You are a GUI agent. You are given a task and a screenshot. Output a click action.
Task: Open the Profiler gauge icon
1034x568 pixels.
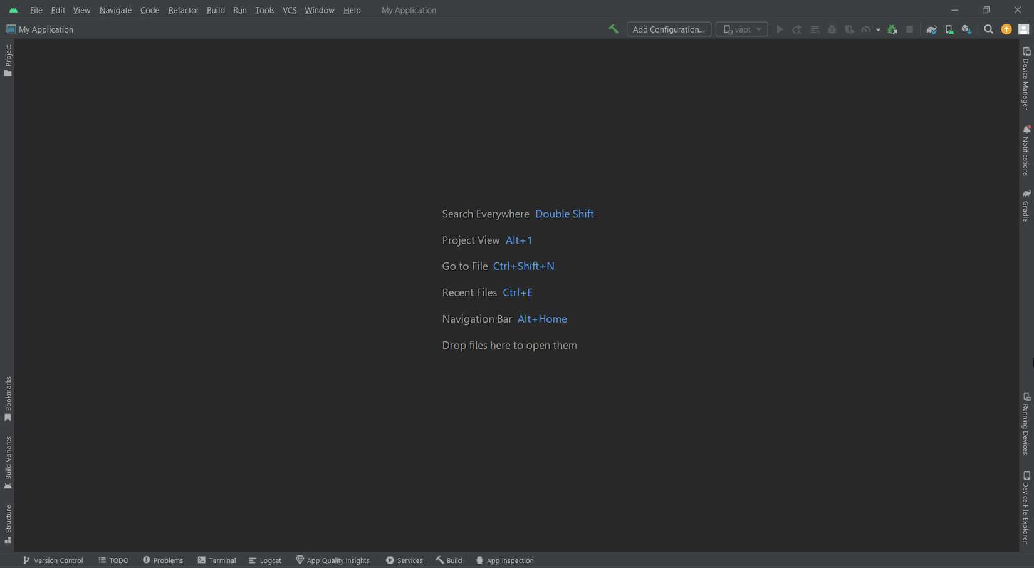pos(867,29)
